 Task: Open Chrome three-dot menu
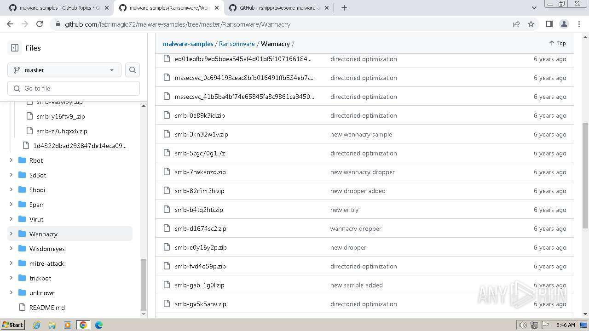[579, 24]
